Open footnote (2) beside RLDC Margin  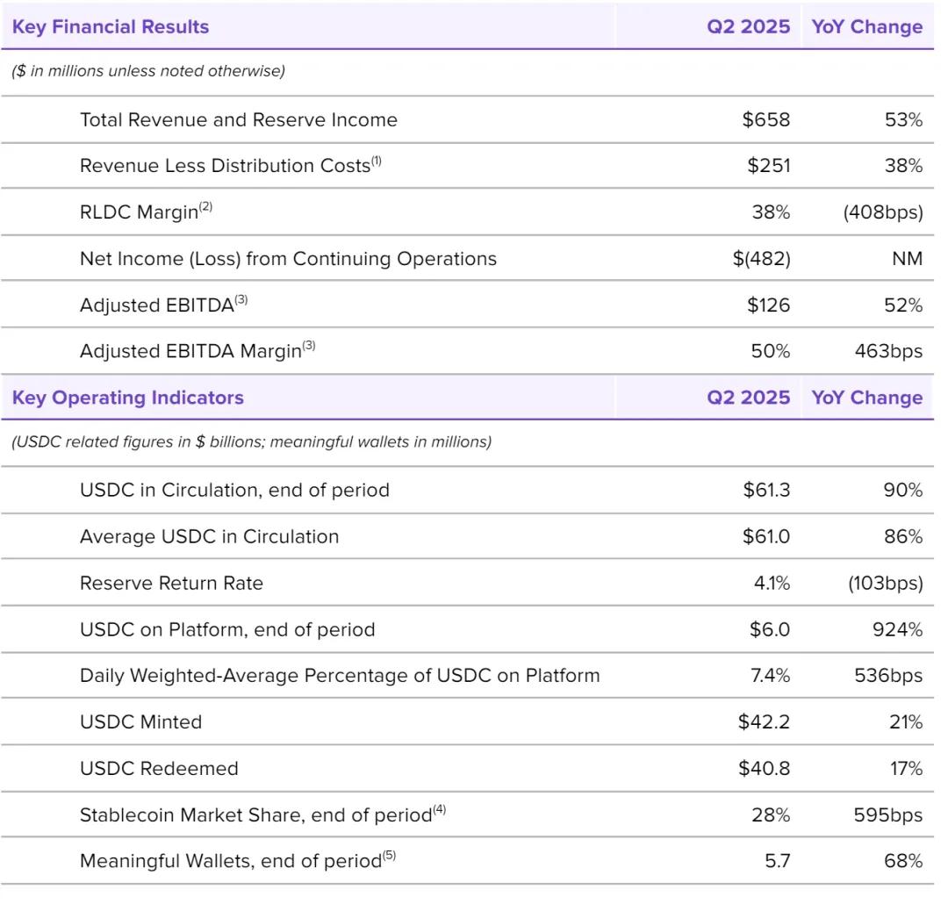coord(205,207)
